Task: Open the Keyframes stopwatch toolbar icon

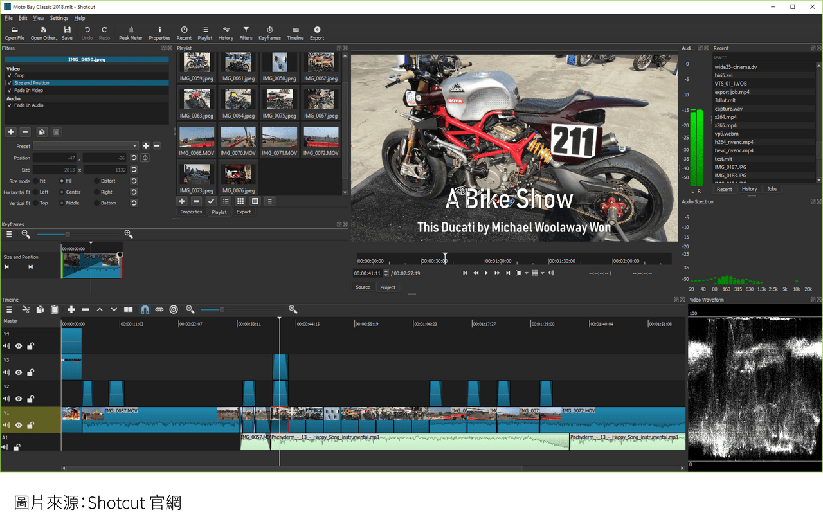Action: pyautogui.click(x=269, y=33)
